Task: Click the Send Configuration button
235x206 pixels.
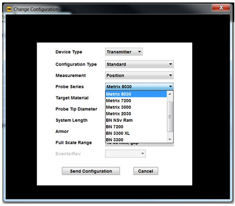Action: (91, 171)
